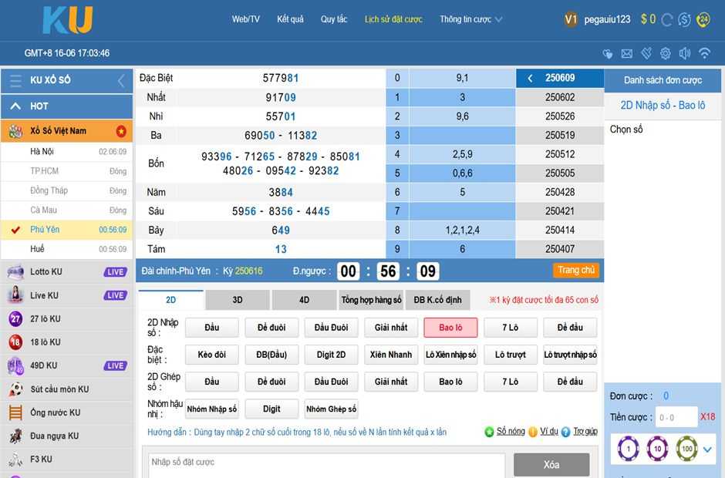This screenshot has height=478, width=725.
Task: Collapse the HOT section
Action: [x=15, y=106]
